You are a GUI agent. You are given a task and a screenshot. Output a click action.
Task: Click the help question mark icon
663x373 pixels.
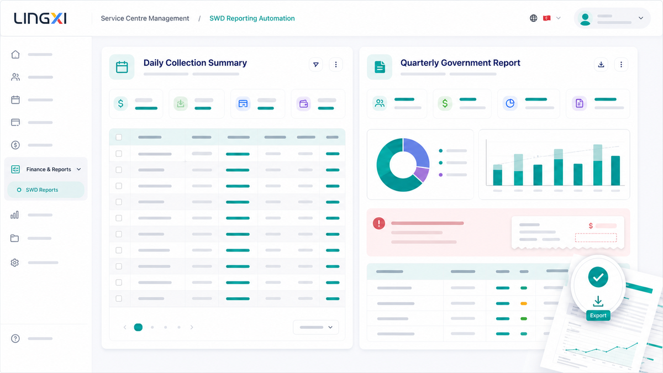15,338
